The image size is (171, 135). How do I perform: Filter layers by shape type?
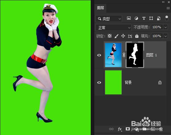click(151, 18)
